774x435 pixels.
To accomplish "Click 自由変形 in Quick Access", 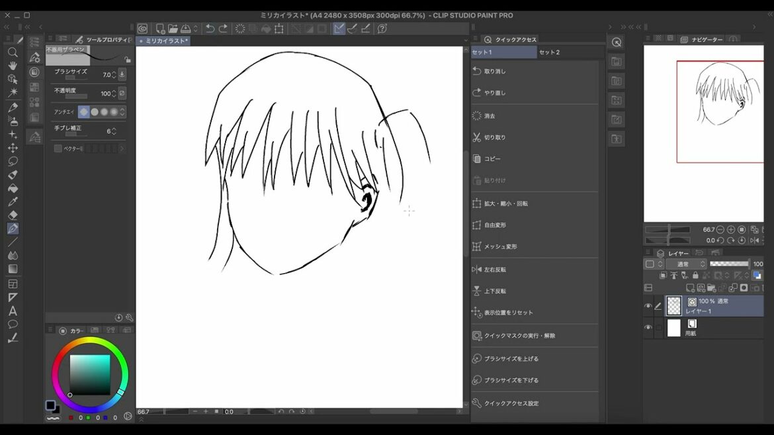I will tap(496, 225).
